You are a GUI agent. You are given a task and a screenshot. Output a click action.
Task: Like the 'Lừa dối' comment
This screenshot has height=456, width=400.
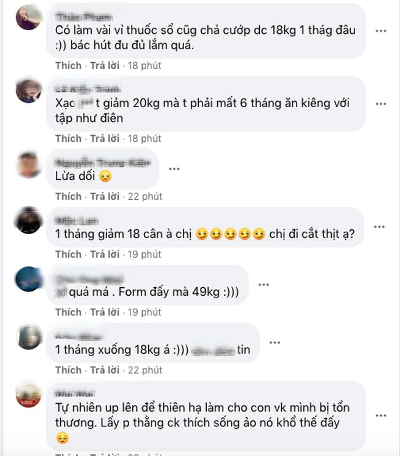[68, 197]
